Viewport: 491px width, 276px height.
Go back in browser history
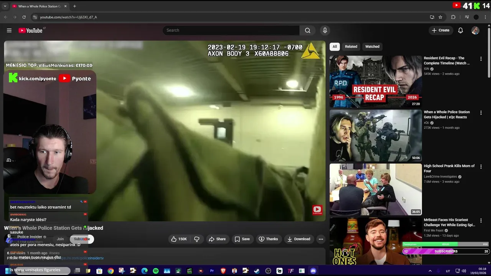coord(5,17)
